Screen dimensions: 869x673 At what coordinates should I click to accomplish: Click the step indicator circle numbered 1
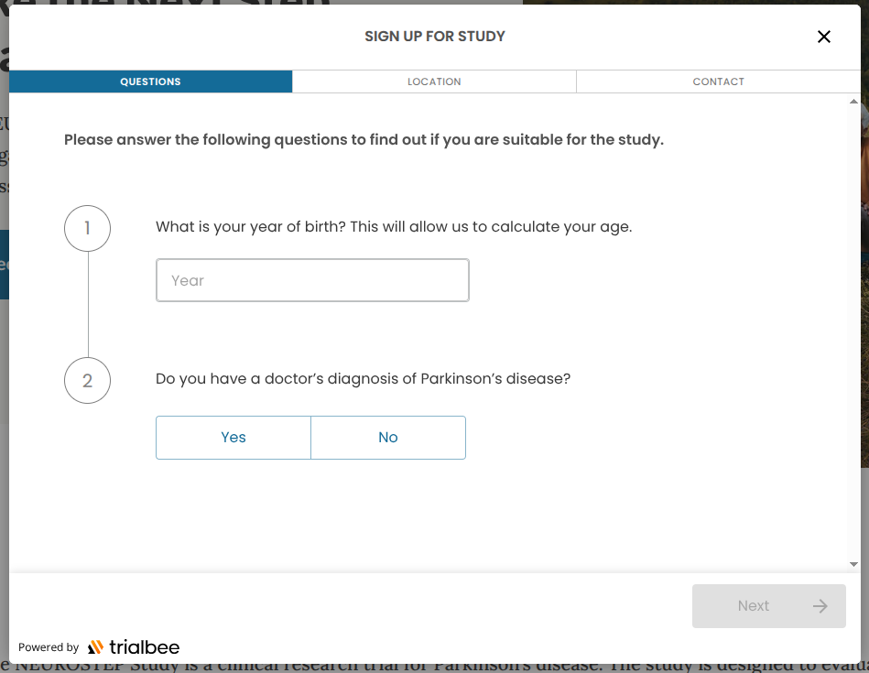[87, 228]
